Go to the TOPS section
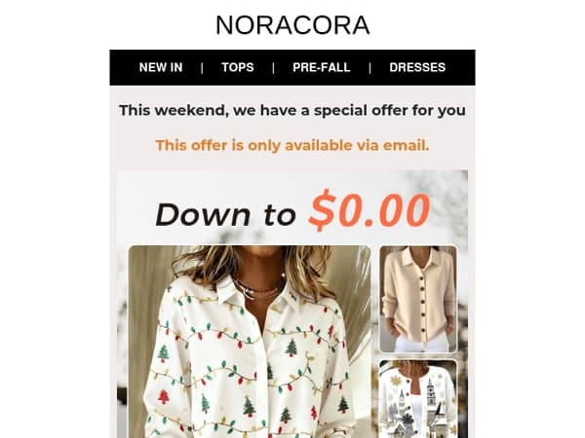 coord(238,67)
